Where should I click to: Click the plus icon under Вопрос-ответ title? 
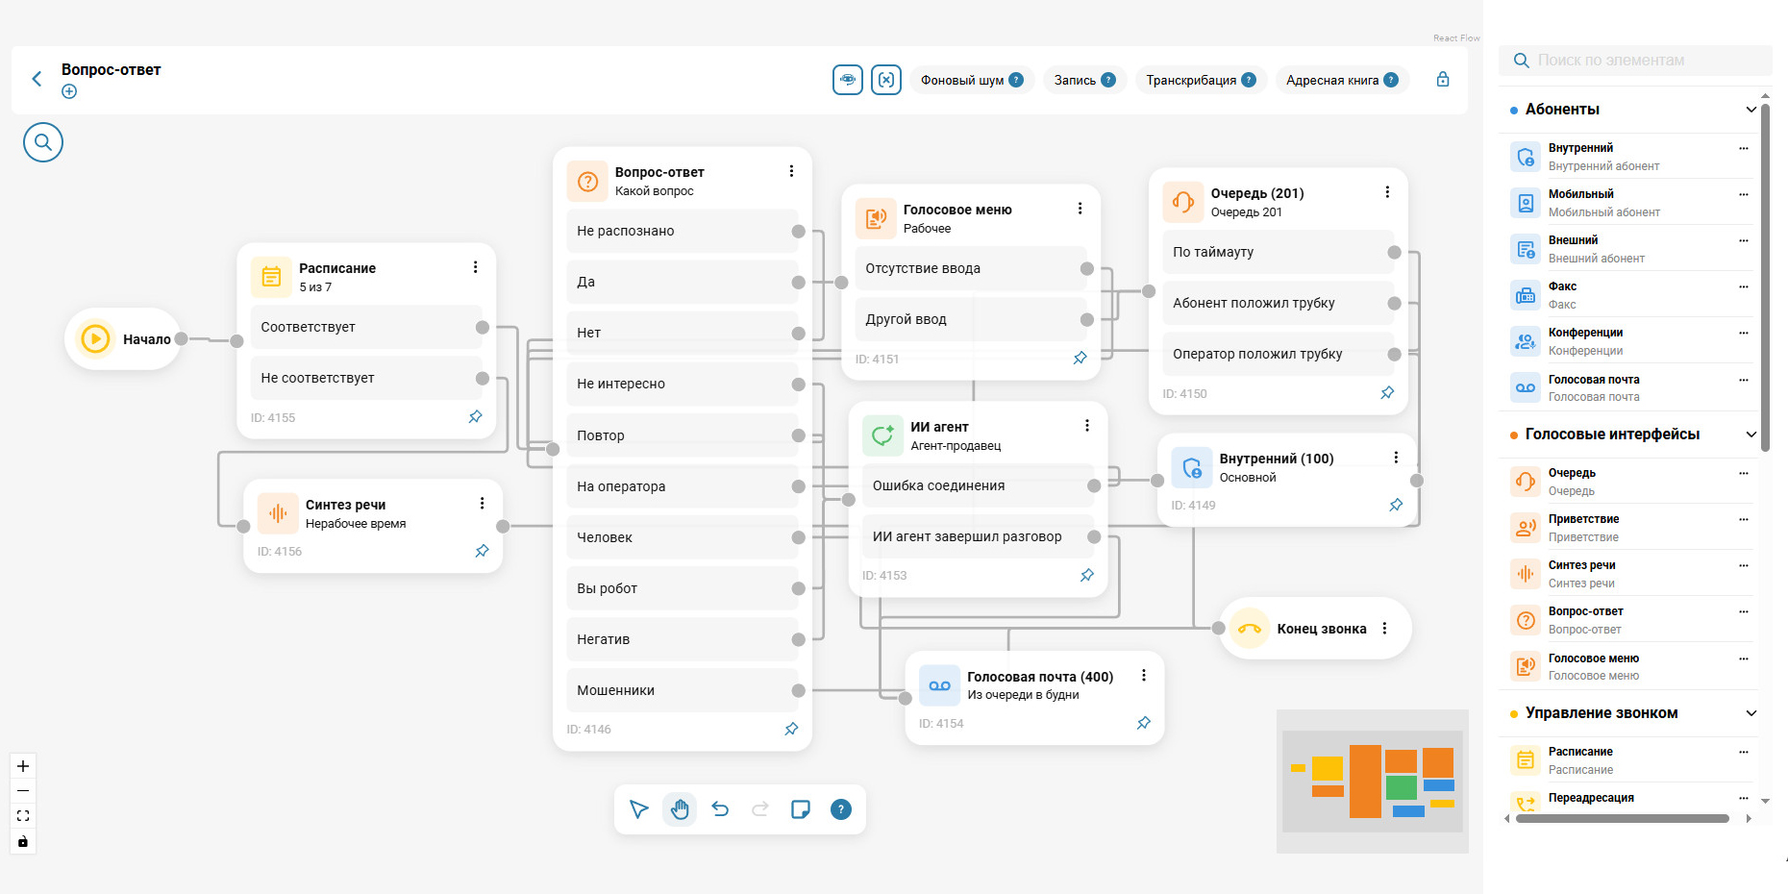(69, 91)
